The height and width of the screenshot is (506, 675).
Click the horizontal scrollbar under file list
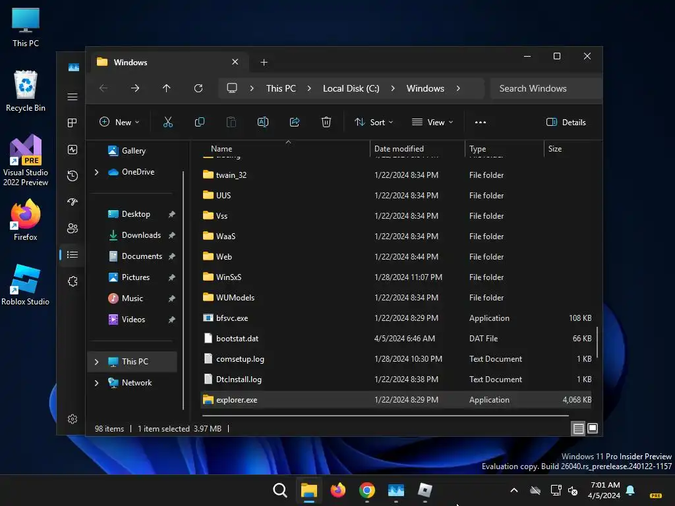coord(385,416)
